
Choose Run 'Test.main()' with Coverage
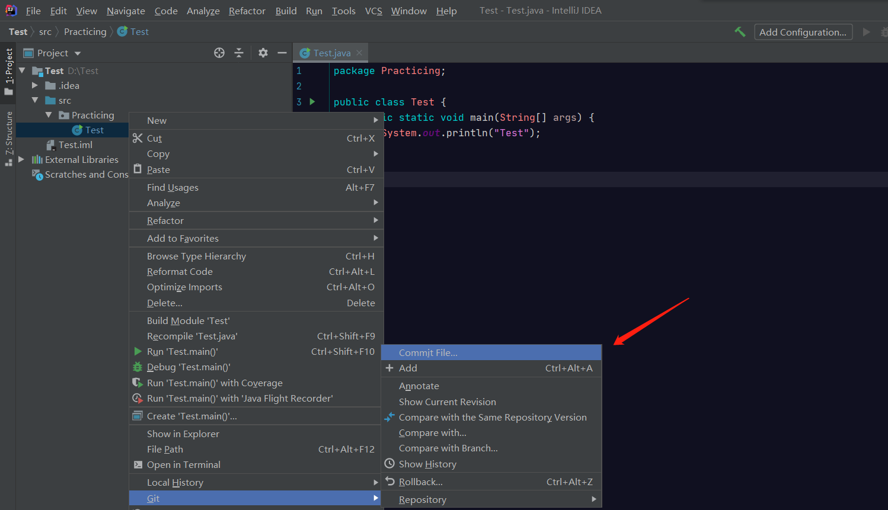point(256,383)
